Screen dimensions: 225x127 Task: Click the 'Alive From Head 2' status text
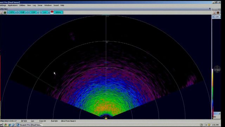[x=69, y=121]
